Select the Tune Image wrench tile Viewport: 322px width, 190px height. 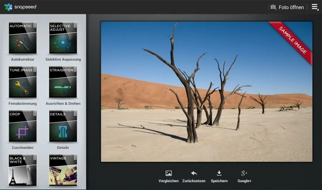point(23,82)
